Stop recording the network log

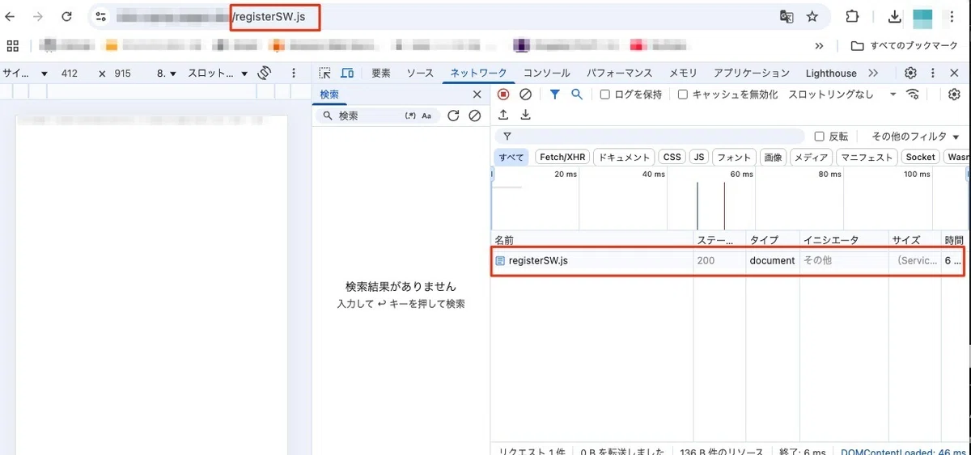[x=503, y=95]
